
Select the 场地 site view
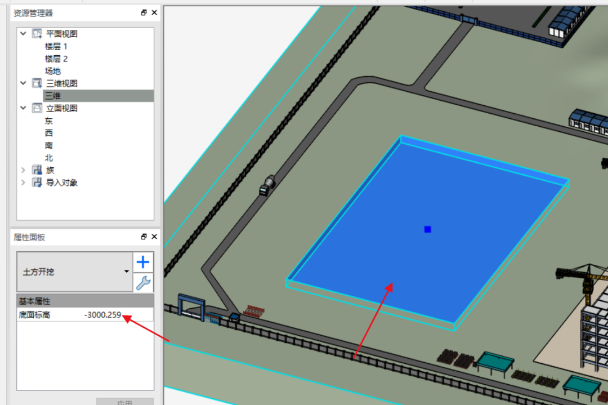tap(52, 71)
